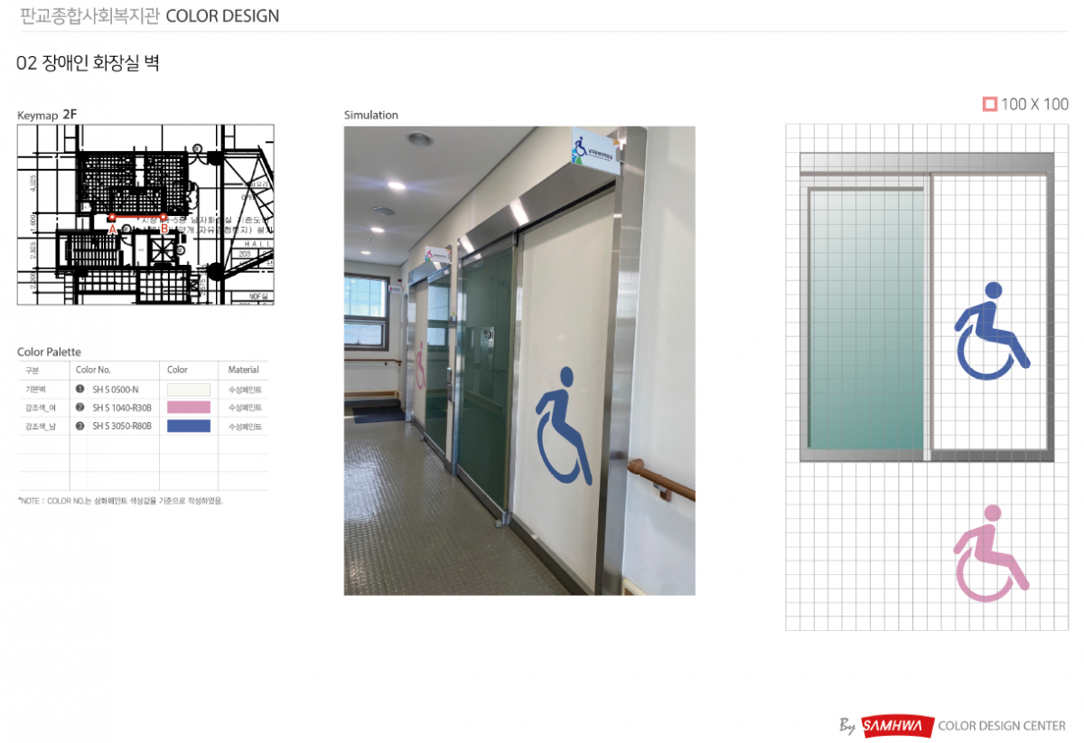Screen dimensions: 1084x743
Task: Click the 'Color No.' column header
Action: click(93, 370)
